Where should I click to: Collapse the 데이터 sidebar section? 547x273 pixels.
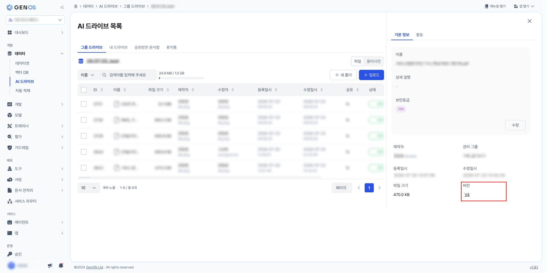tap(62, 54)
